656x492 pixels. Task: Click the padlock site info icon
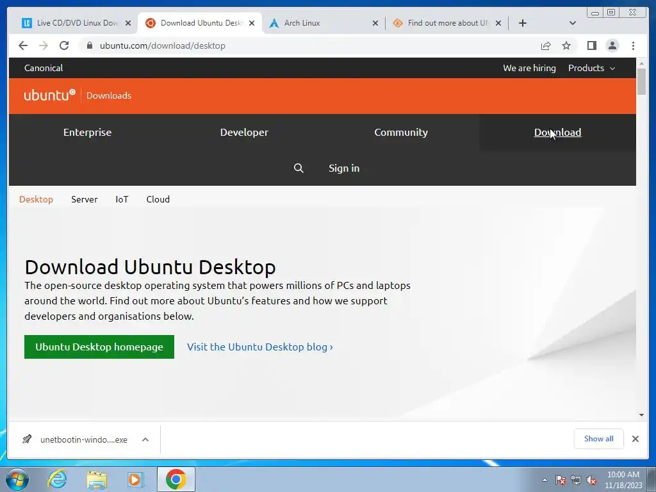(x=89, y=45)
